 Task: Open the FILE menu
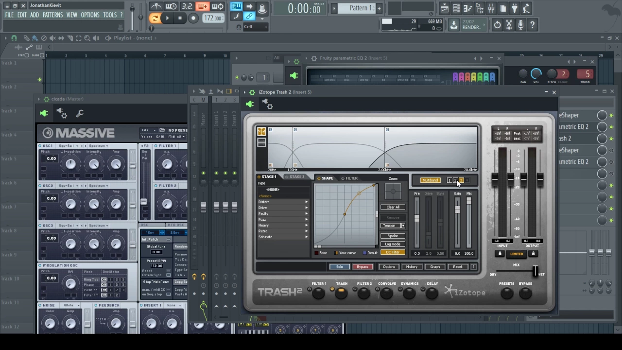(9, 15)
